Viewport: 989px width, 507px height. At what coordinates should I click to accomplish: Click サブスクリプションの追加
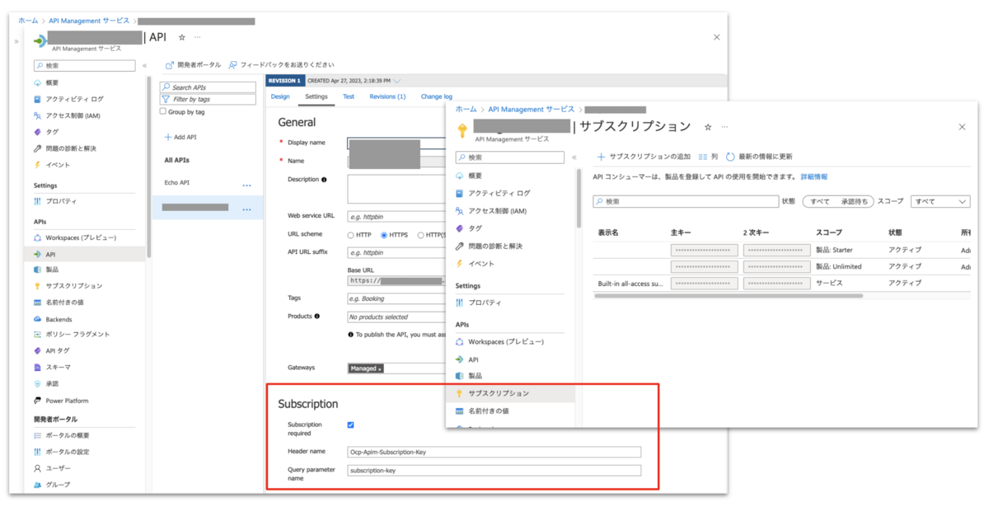click(644, 157)
